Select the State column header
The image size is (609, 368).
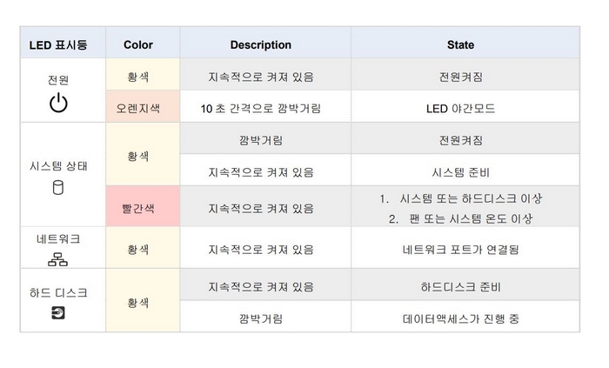coord(460,44)
